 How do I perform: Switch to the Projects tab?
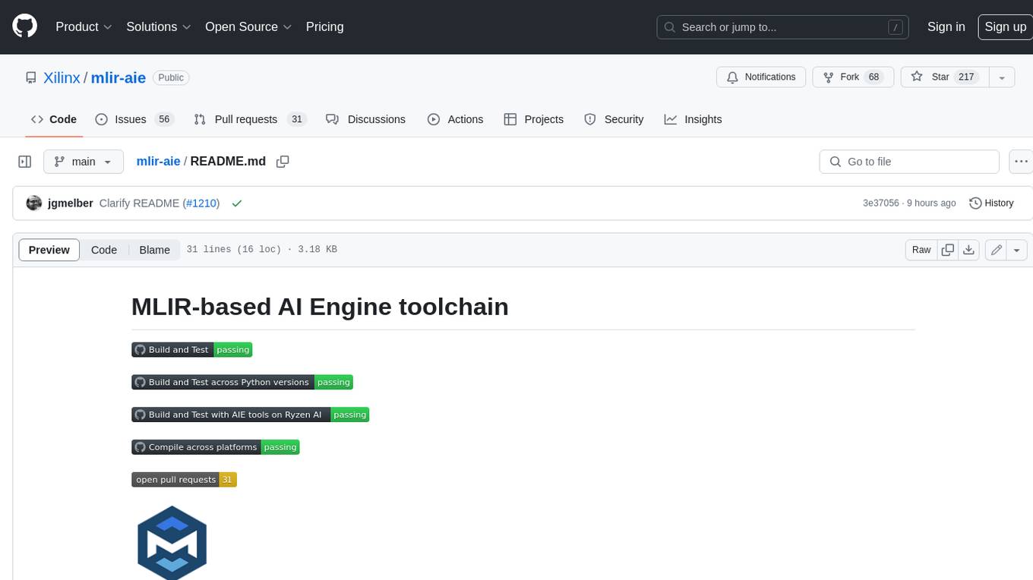[533, 119]
